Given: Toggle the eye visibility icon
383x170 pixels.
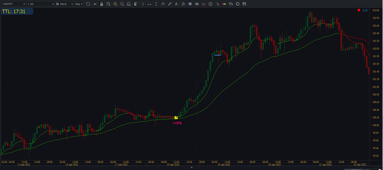Looking at the screenshot, I should (x=197, y=4).
